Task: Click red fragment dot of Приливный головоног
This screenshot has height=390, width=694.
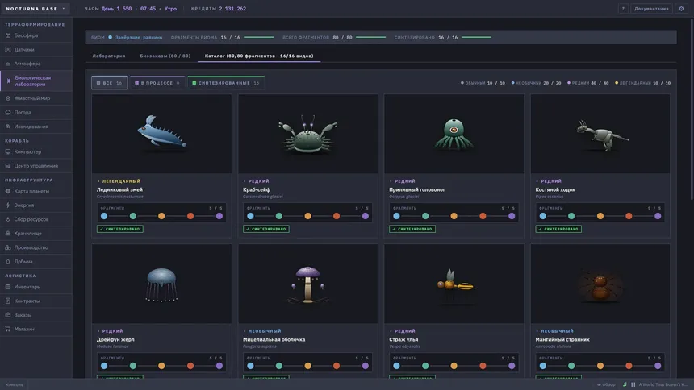Action: tap(483, 216)
